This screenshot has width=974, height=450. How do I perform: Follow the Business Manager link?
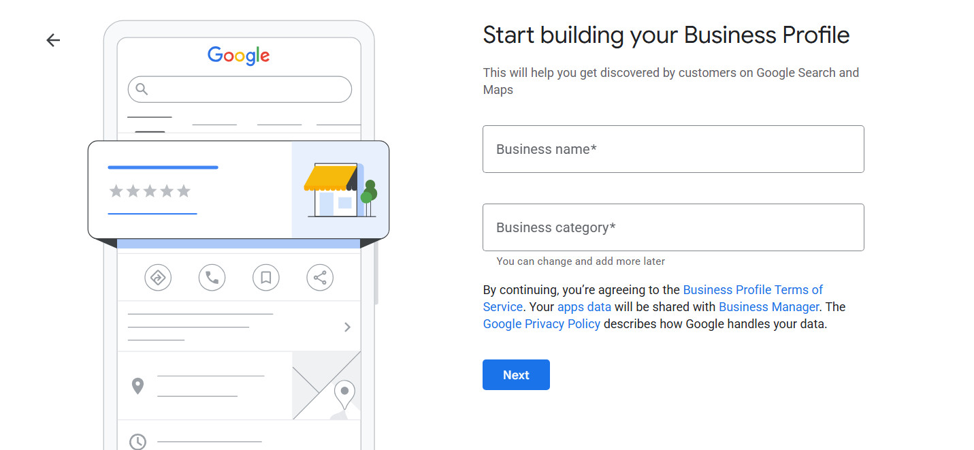click(768, 307)
